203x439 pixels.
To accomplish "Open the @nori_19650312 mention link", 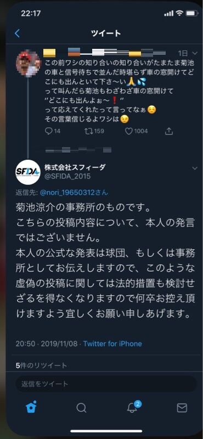I will (74, 193).
